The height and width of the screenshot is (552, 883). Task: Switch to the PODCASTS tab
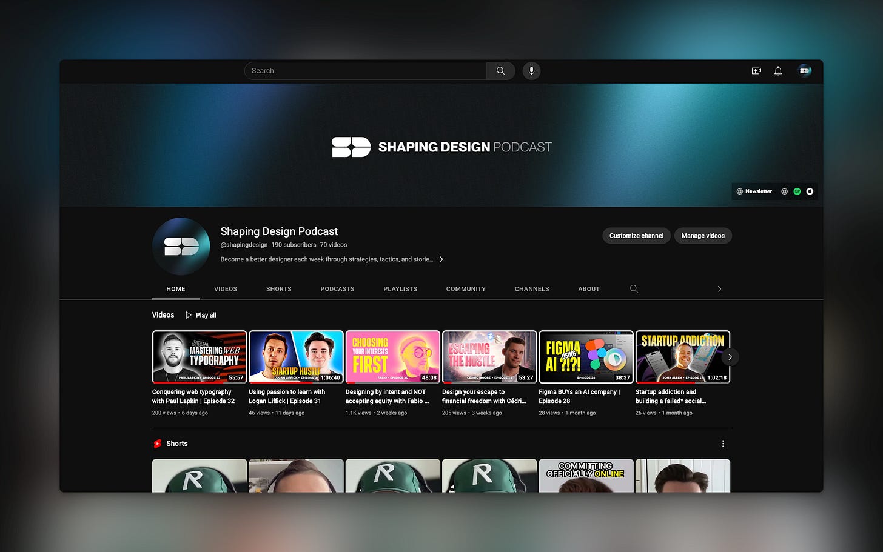[337, 289]
